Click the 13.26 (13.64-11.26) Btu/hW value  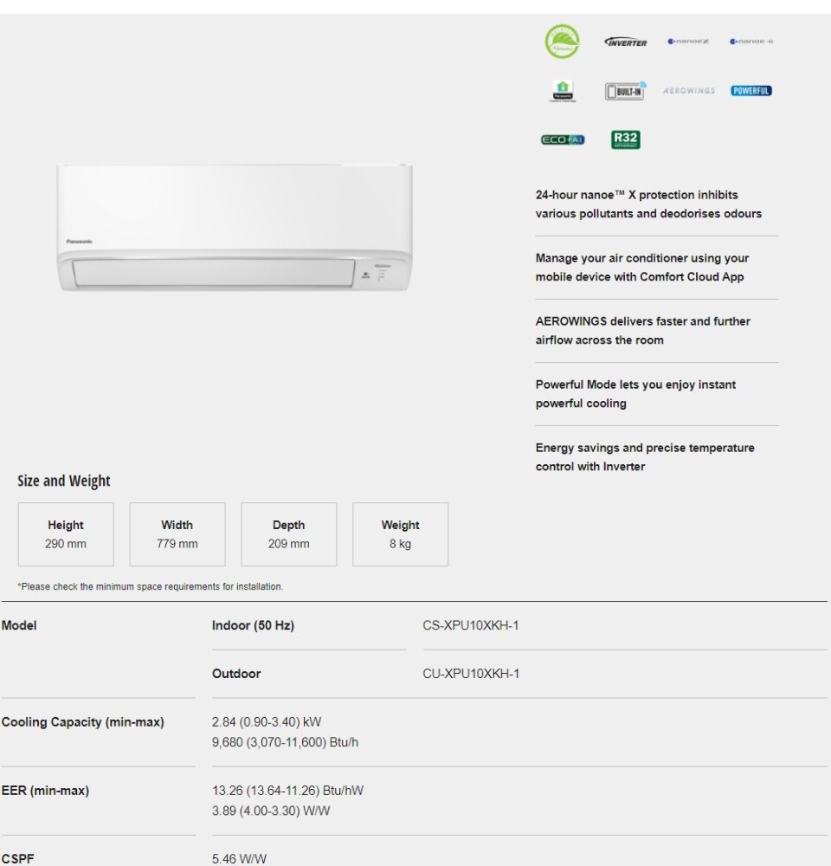click(x=287, y=791)
